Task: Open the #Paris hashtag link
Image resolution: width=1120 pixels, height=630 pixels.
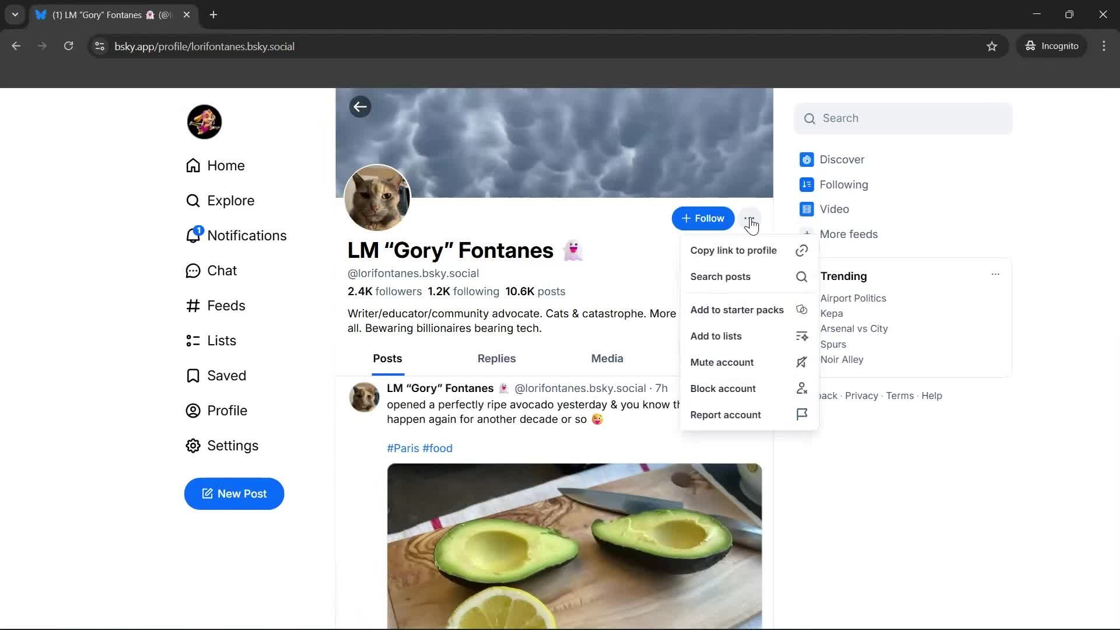Action: [x=403, y=448]
